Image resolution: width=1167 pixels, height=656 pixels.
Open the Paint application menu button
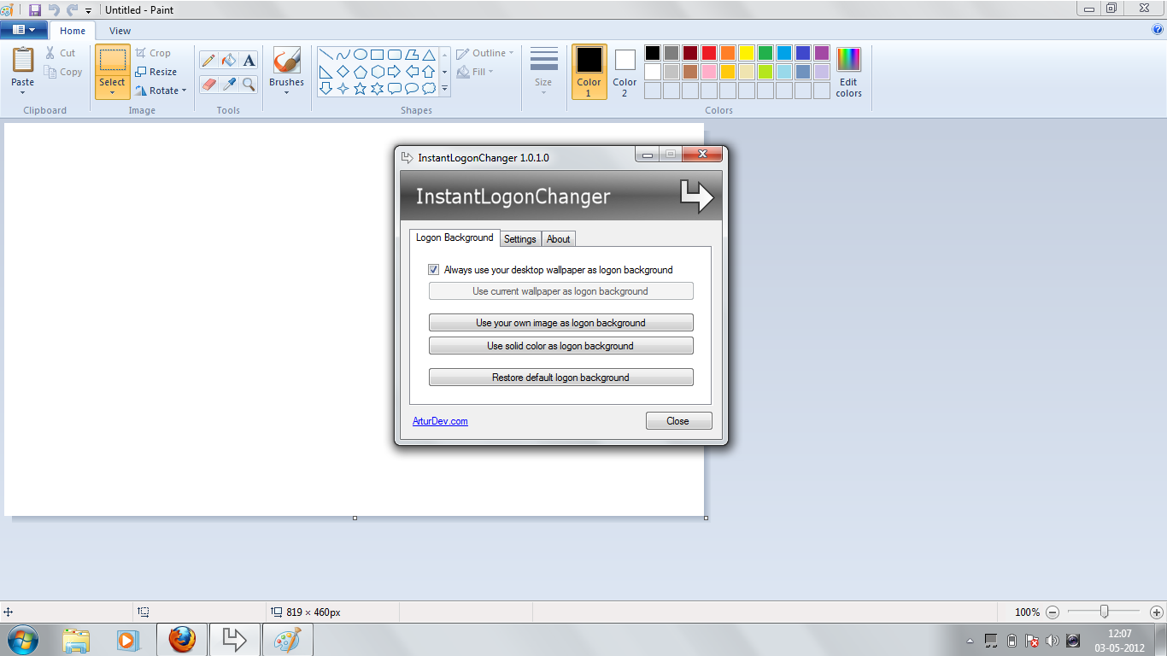[x=24, y=30]
